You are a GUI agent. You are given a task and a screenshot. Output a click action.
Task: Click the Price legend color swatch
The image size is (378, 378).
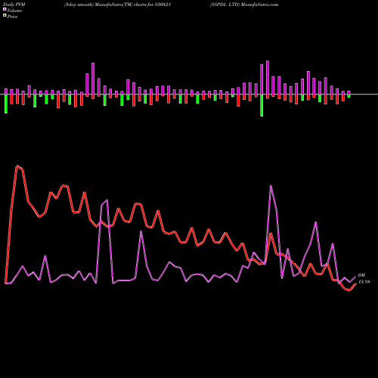click(5, 16)
